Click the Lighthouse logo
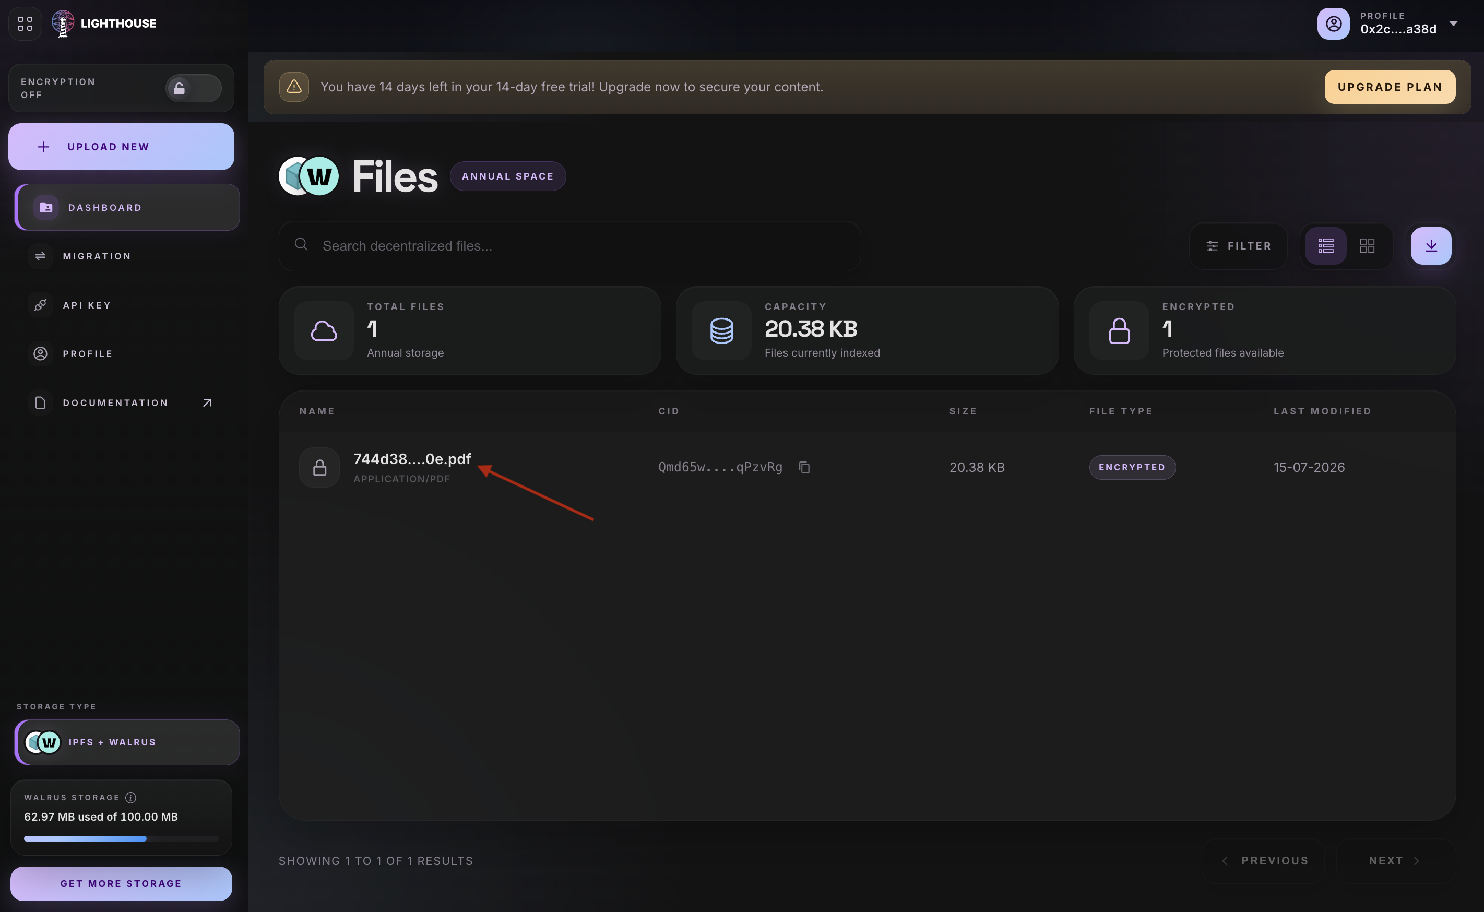 [104, 23]
